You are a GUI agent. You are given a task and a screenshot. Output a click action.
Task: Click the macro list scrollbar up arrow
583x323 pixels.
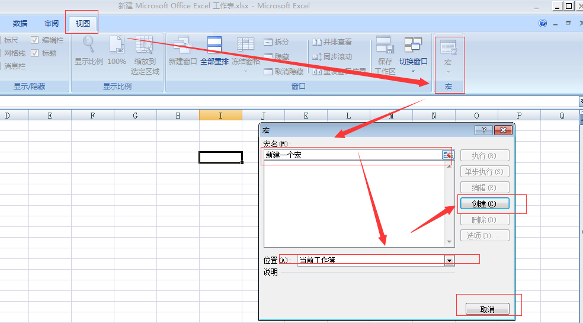[449, 167]
